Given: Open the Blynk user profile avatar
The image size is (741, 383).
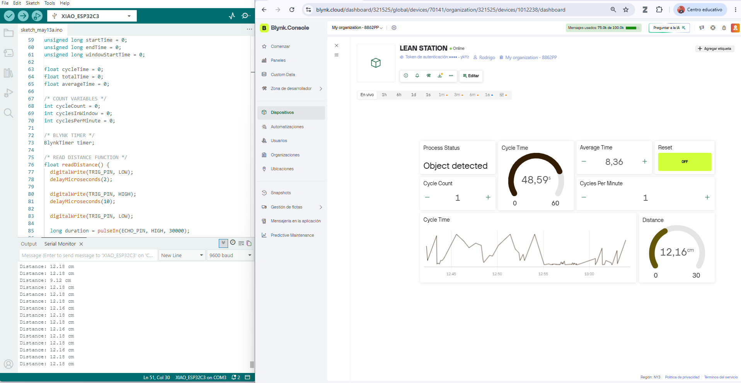Looking at the screenshot, I should (x=735, y=28).
